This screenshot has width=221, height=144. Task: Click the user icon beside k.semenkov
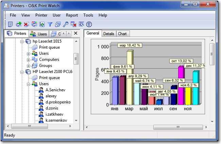[x=41, y=120]
